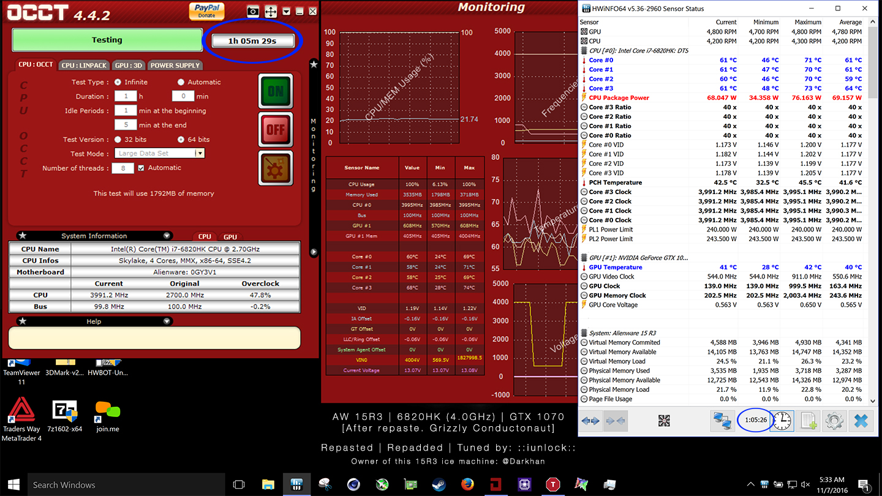The width and height of the screenshot is (882, 496).
Task: Choose the 64 bits test version
Action: (x=182, y=140)
